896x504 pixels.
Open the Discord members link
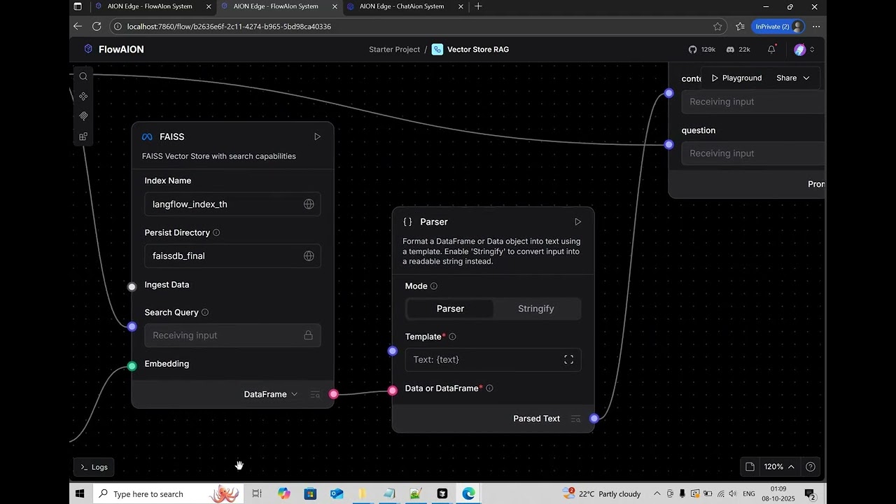738,50
